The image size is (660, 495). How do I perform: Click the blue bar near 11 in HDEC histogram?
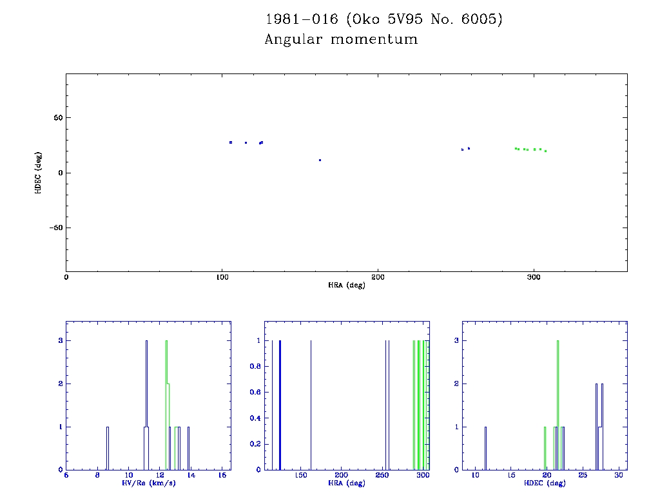(485, 448)
